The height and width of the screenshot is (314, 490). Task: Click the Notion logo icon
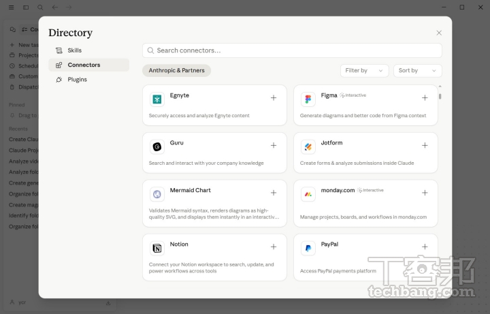coord(157,249)
